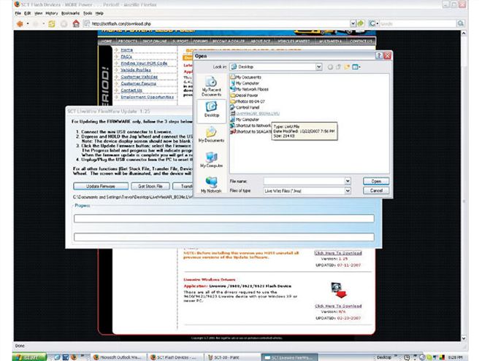Viewport: 482px width, 361px height.
Task: Click the File name input box
Action: coord(304,181)
